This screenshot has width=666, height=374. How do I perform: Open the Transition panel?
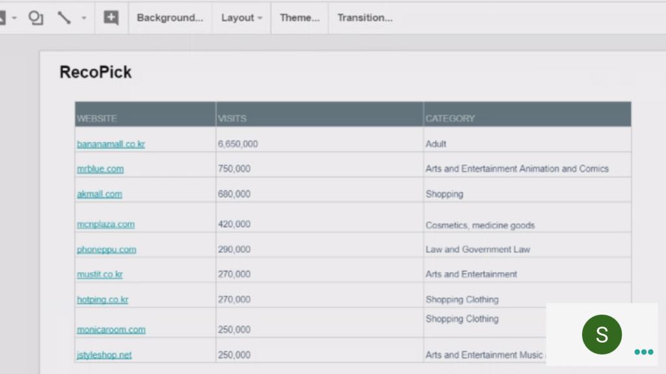coord(364,18)
